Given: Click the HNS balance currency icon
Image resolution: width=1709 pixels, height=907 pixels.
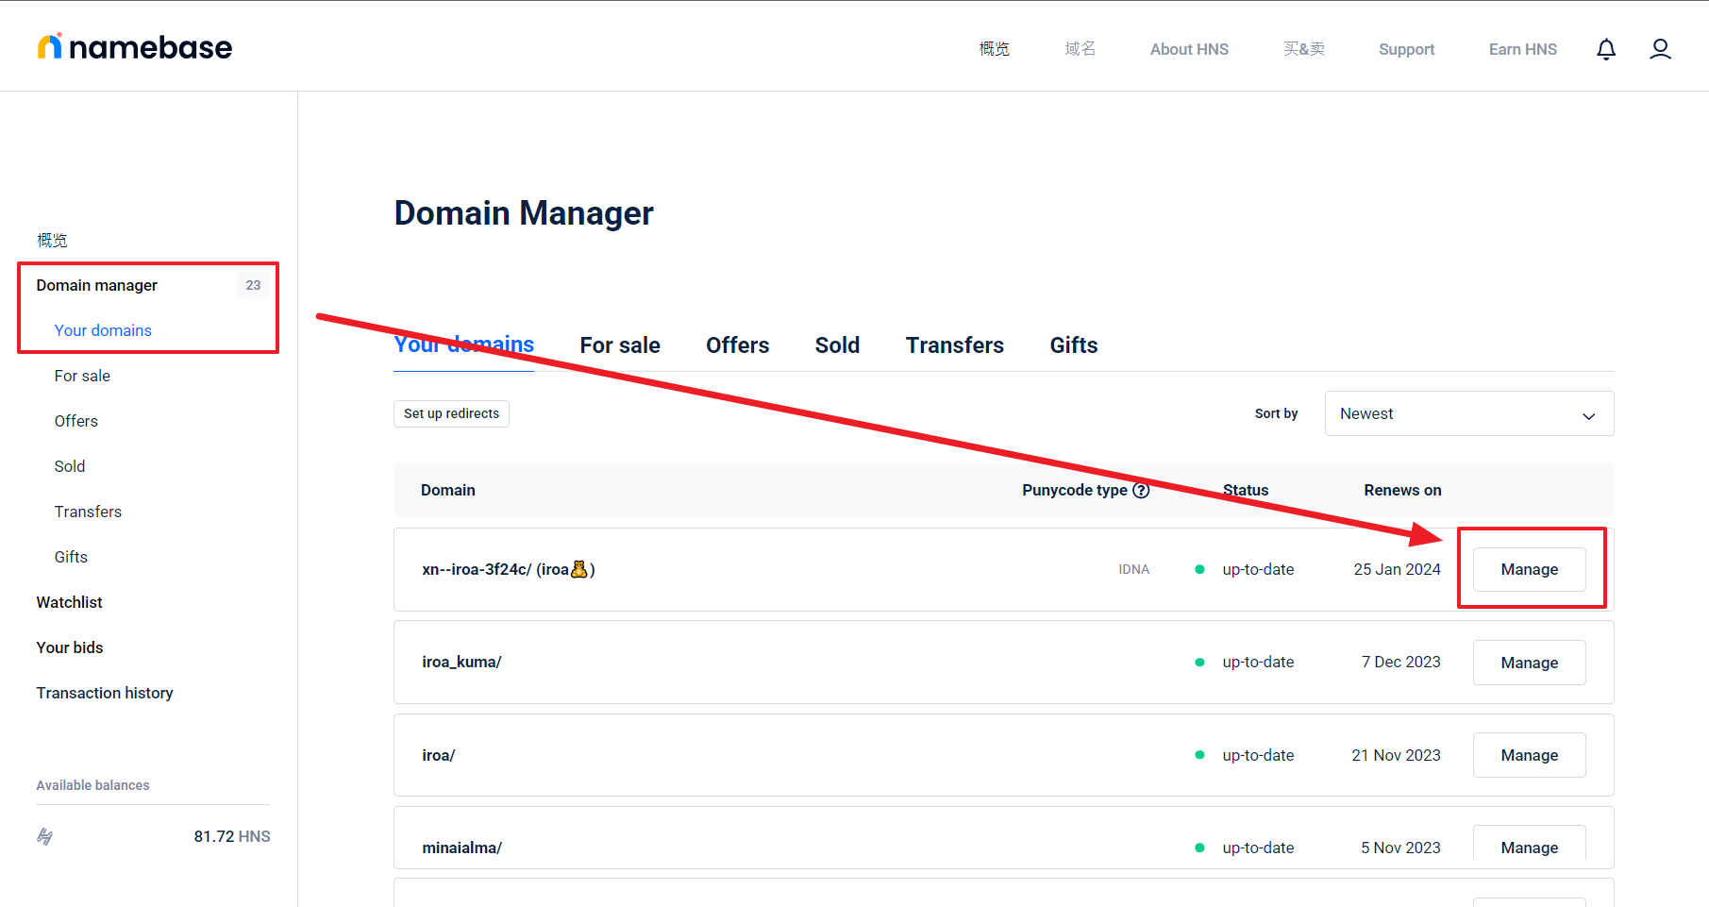Looking at the screenshot, I should tap(45, 836).
